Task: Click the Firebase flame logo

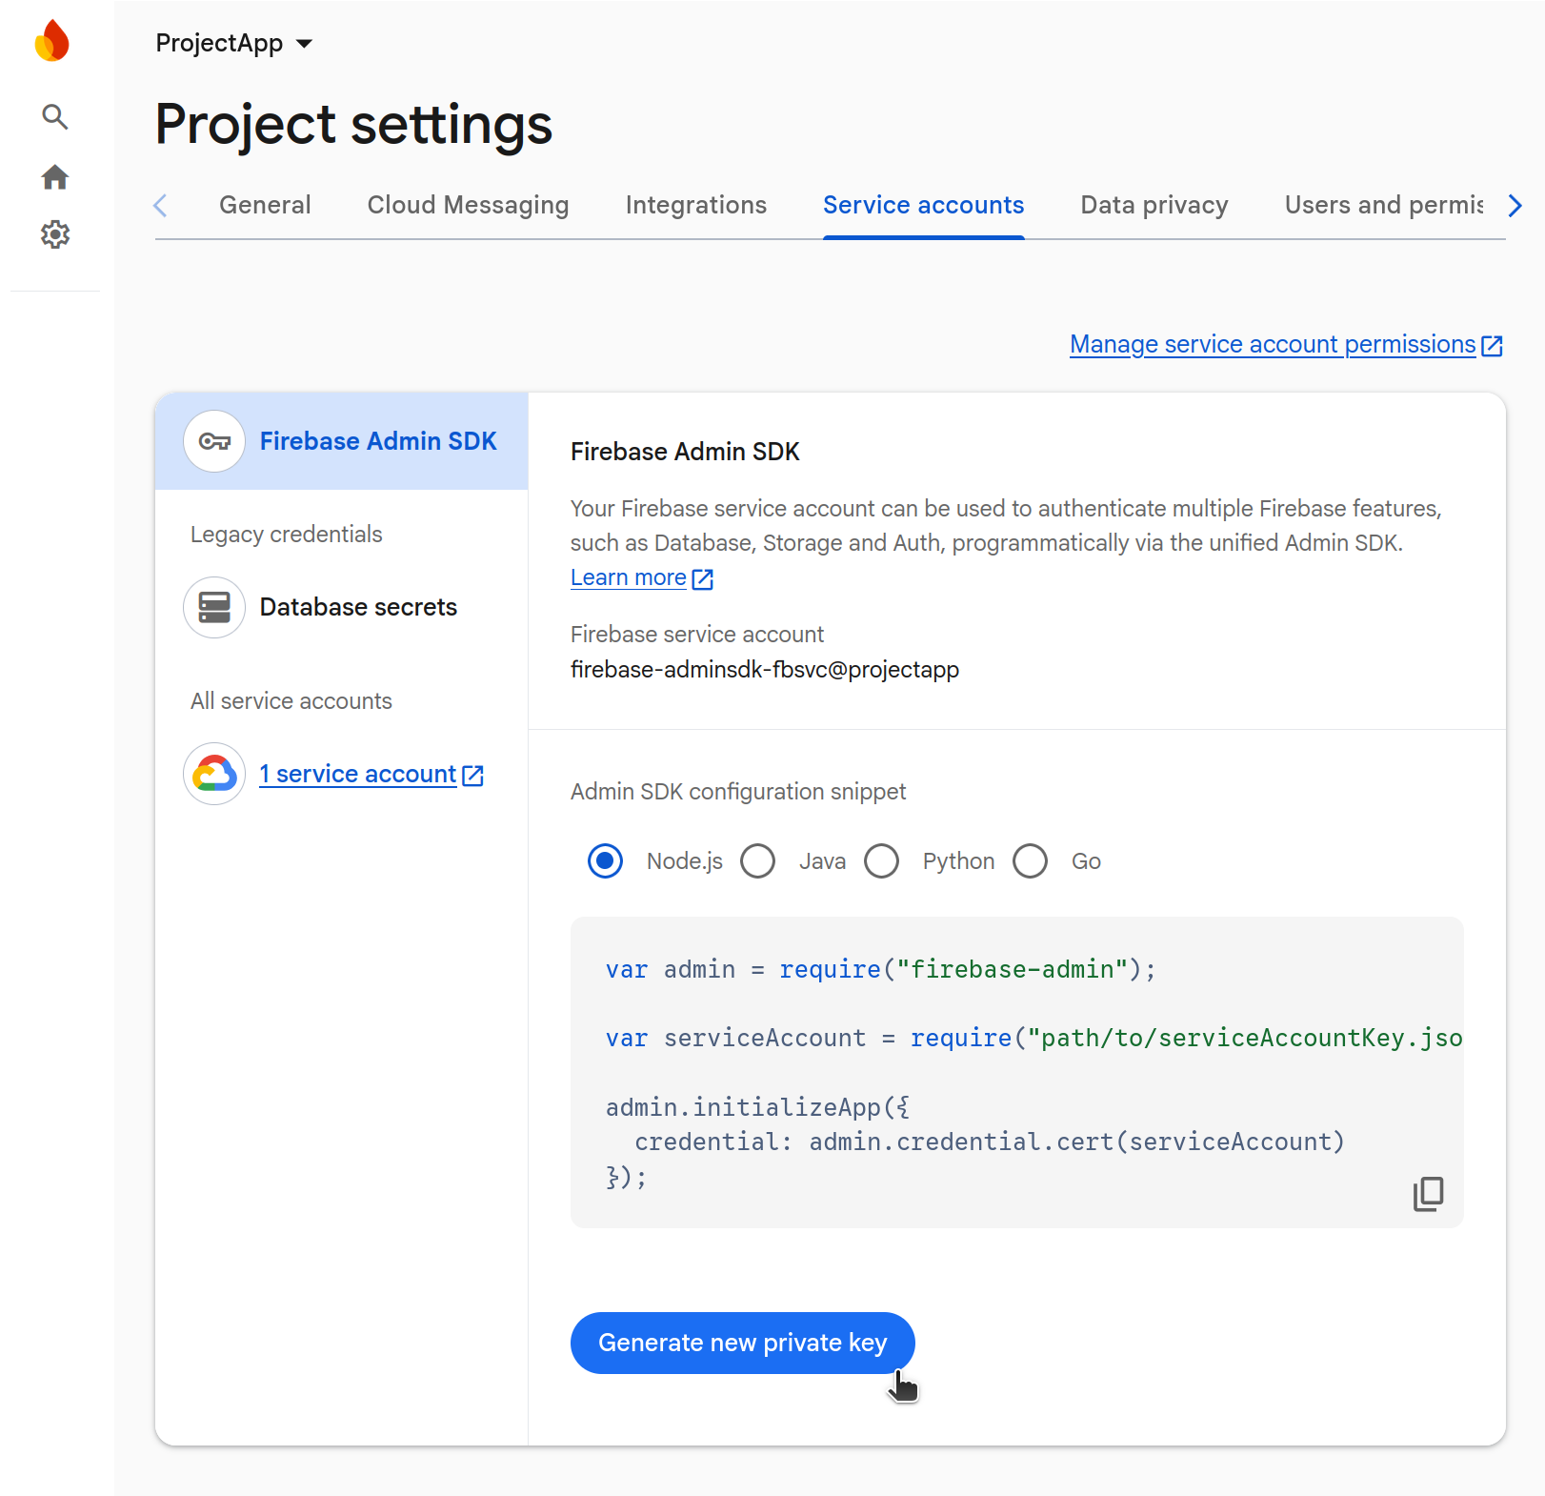Action: point(52,40)
